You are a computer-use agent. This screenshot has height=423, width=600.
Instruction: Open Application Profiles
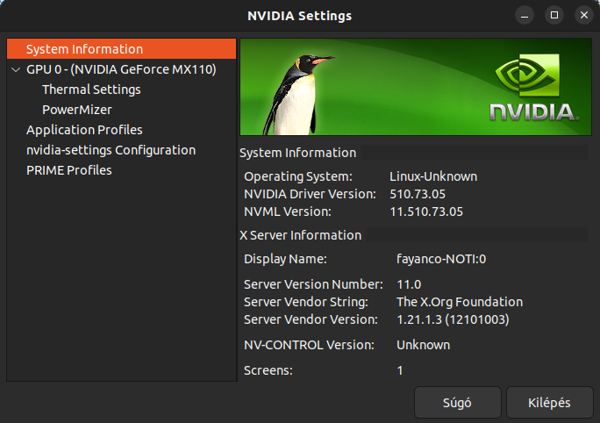tap(84, 130)
